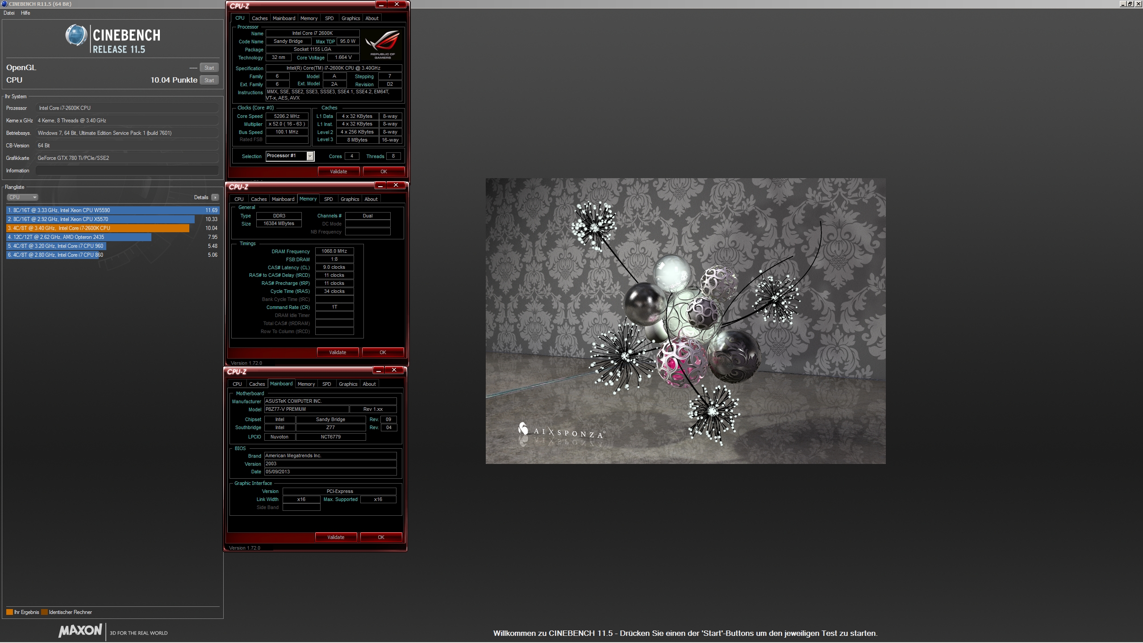The image size is (1143, 643).
Task: Select the Core i7 CPU 960 ranking entry
Action: [113, 246]
